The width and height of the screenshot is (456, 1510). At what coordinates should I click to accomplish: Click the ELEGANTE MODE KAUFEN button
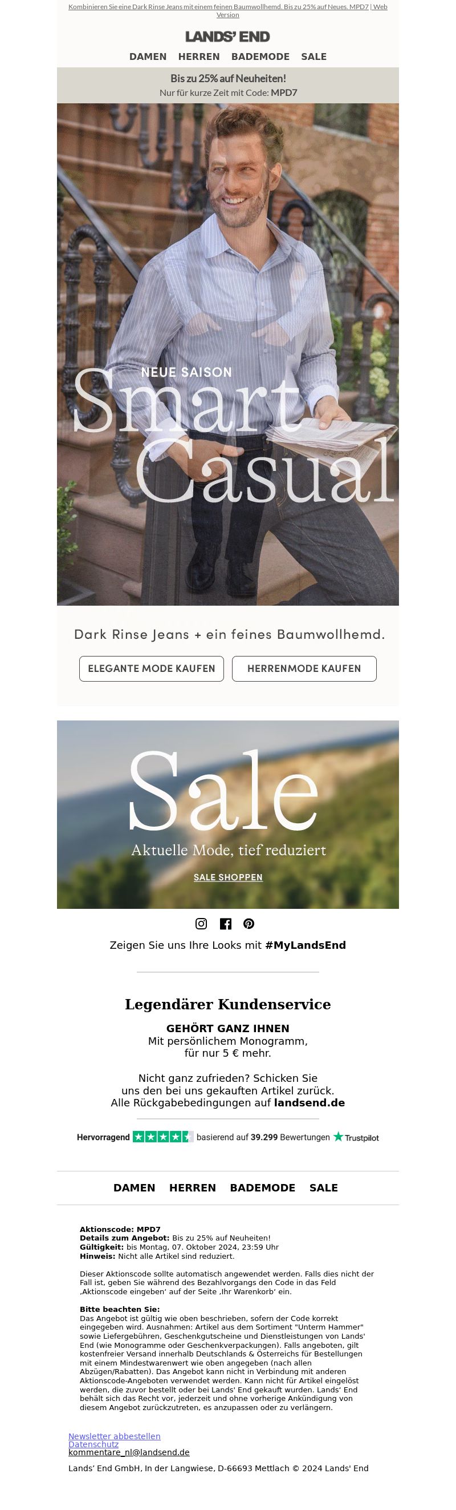152,669
